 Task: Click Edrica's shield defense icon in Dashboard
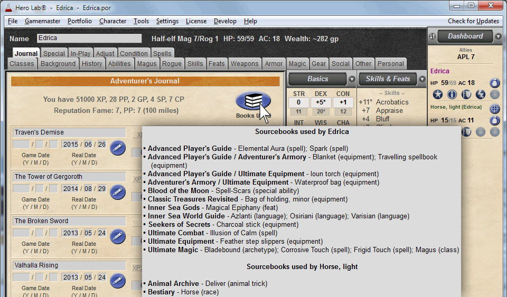coord(466,94)
